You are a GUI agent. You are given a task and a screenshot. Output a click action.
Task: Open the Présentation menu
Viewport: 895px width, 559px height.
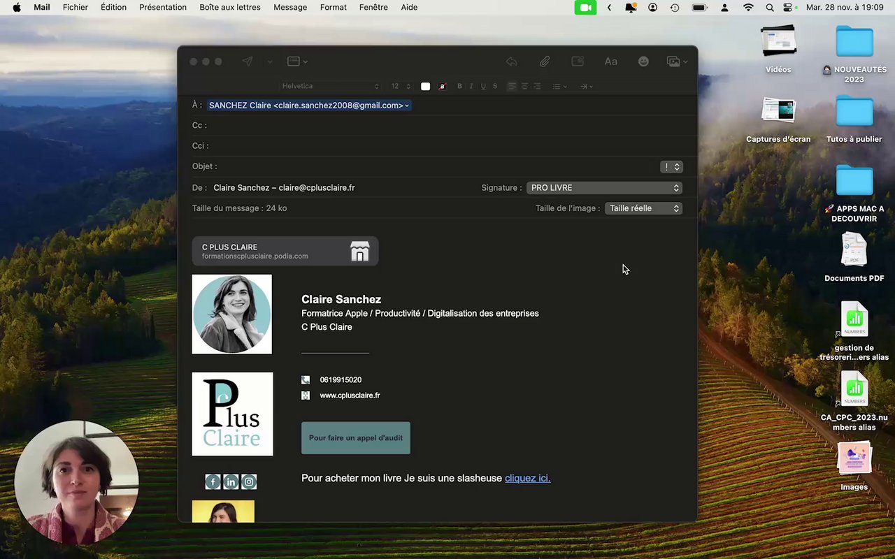[x=163, y=8]
